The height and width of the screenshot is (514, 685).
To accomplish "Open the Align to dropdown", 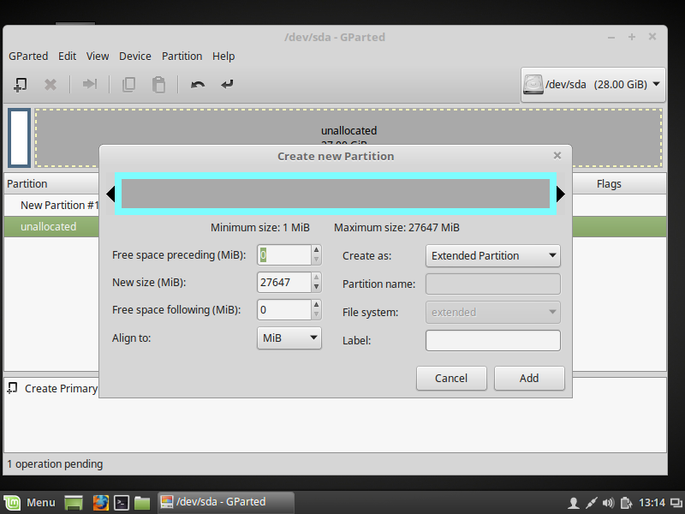I will pyautogui.click(x=289, y=338).
